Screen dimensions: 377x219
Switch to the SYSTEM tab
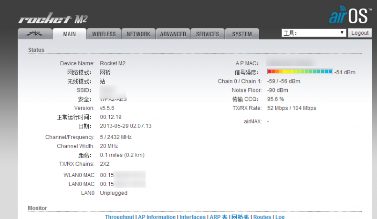242,34
